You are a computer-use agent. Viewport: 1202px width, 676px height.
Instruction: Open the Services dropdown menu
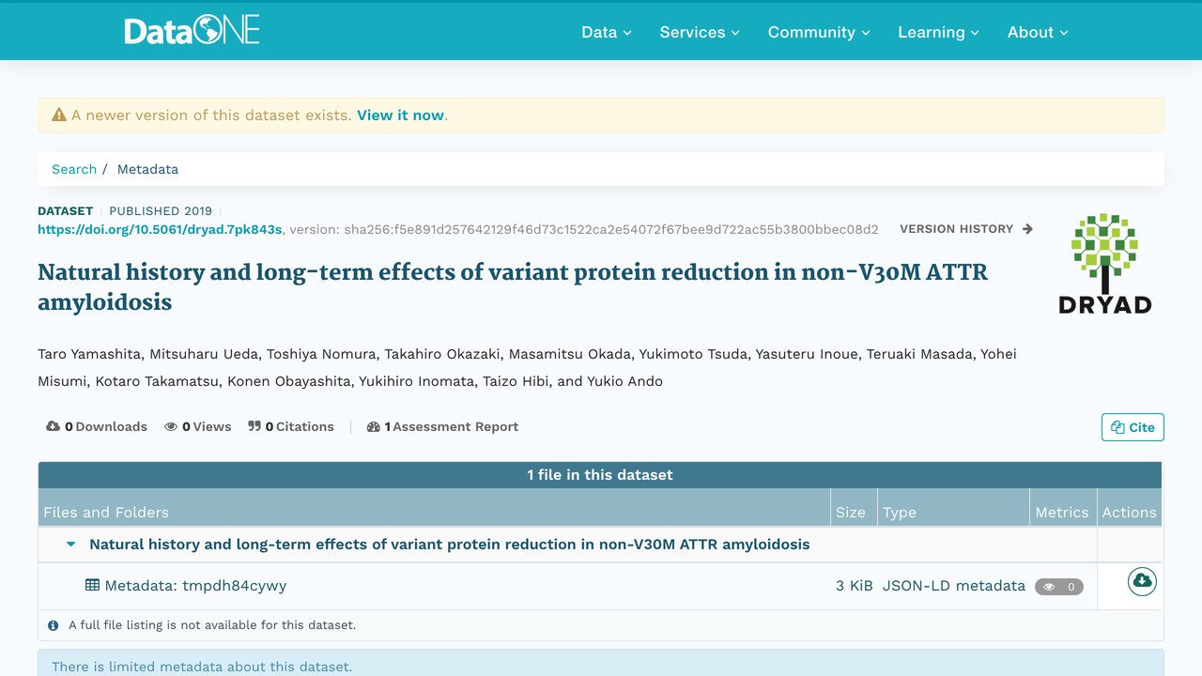pyautogui.click(x=700, y=32)
